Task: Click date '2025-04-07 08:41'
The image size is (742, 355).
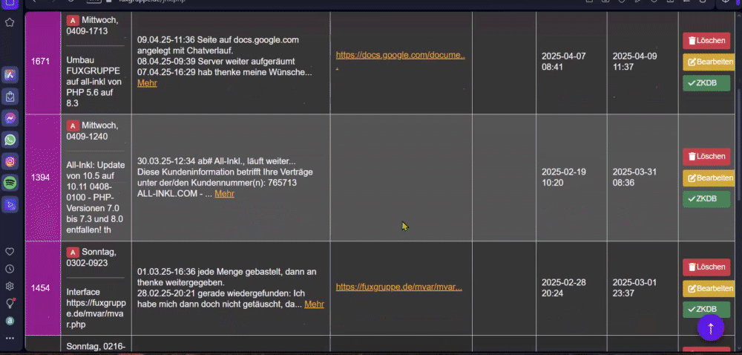Action: [x=564, y=62]
